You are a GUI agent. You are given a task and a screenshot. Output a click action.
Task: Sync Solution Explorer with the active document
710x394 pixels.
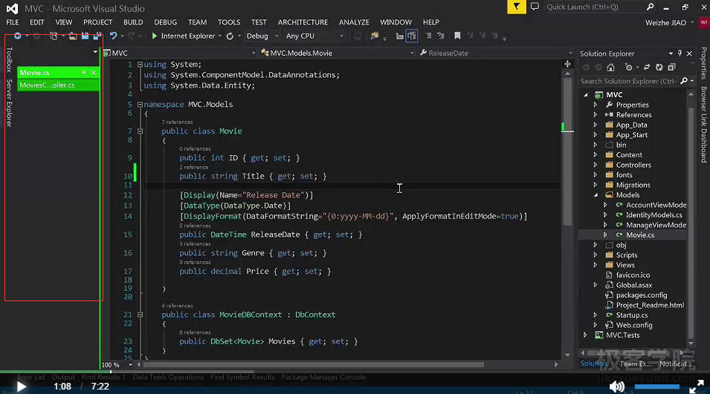point(647,68)
